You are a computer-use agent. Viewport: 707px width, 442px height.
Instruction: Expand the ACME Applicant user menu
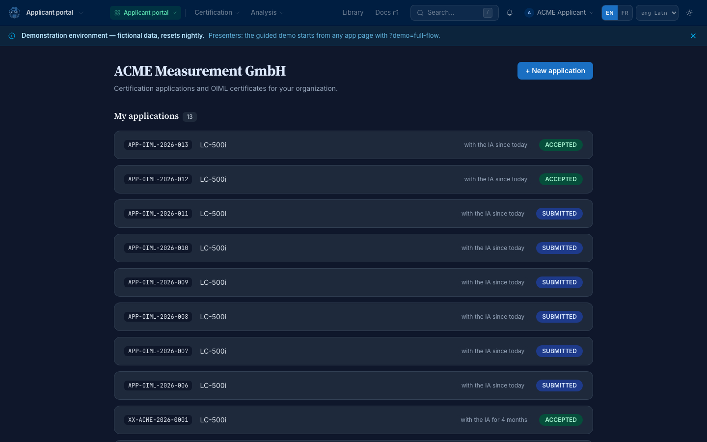(560, 13)
